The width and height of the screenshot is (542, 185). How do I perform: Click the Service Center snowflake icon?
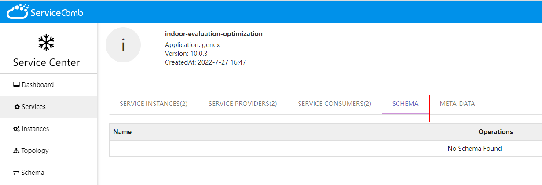[46, 43]
